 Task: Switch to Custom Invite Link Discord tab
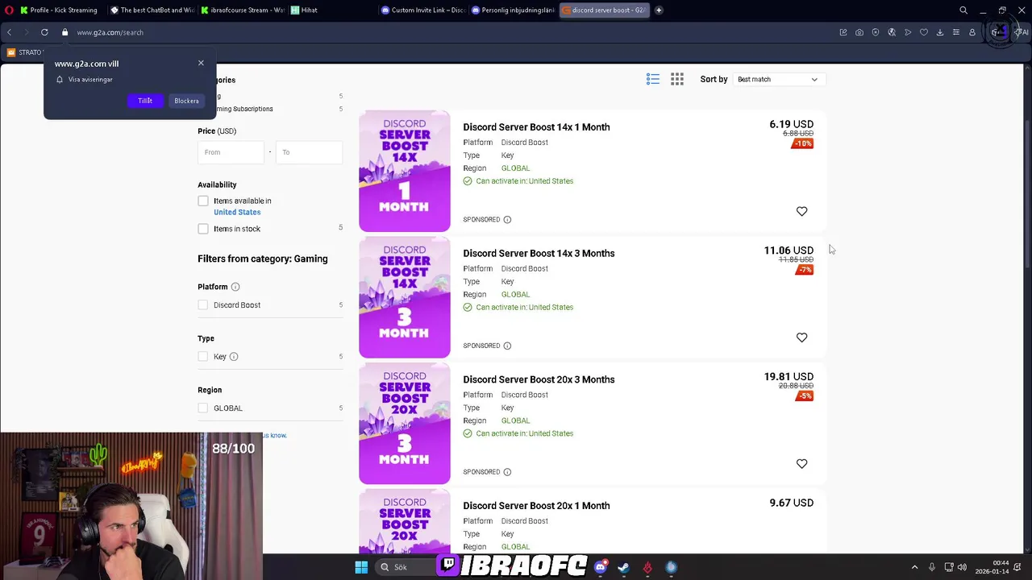[x=422, y=10]
